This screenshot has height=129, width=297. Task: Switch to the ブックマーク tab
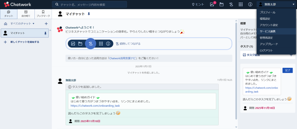pyautogui.click(x=43, y=14)
